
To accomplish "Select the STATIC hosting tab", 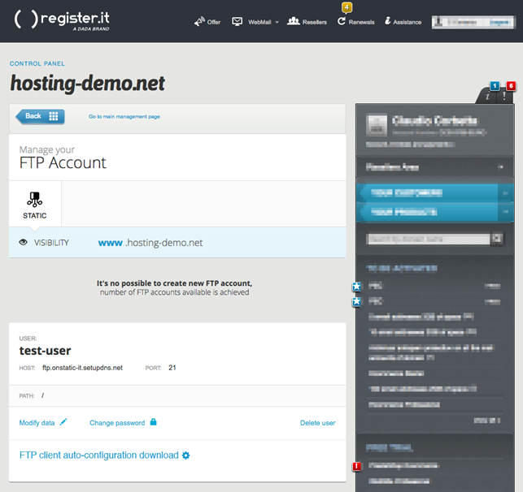I will click(x=35, y=204).
